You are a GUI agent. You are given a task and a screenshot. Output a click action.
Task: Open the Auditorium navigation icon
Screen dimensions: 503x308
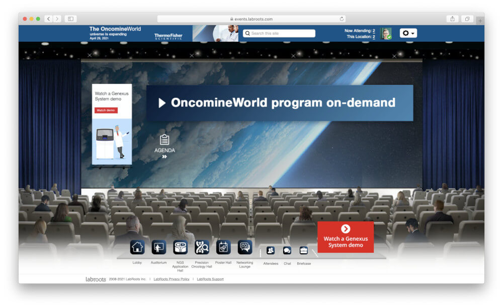pos(159,247)
